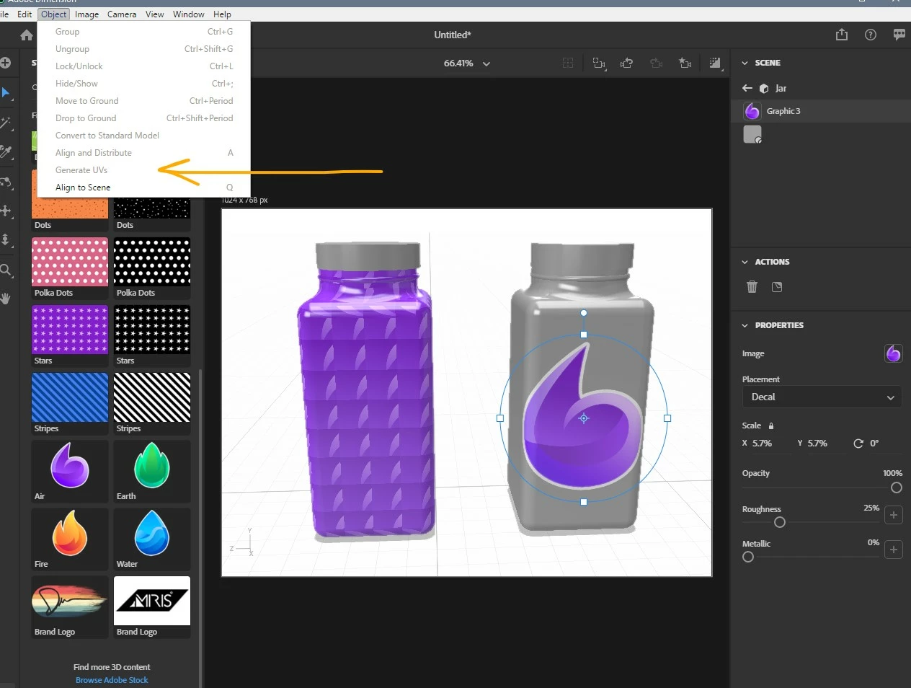Image resolution: width=911 pixels, height=688 pixels.
Task: Open the Object menu
Action: (53, 14)
